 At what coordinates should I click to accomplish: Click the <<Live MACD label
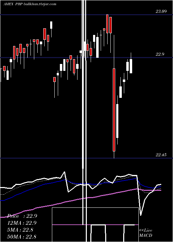pos(146,233)
